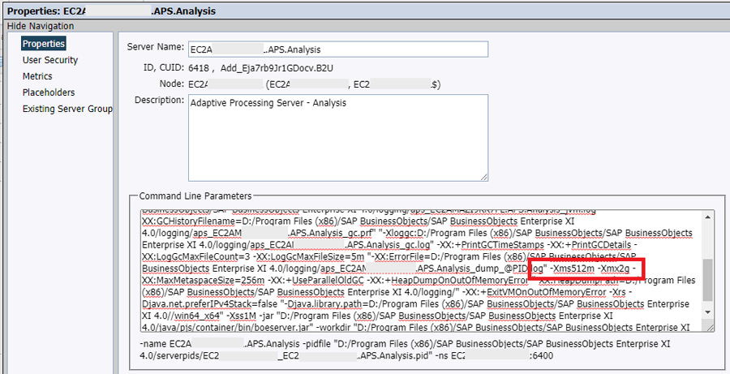Viewport: 730px width, 374px height.
Task: Click the Properties dialog title text
Action: click(x=112, y=11)
